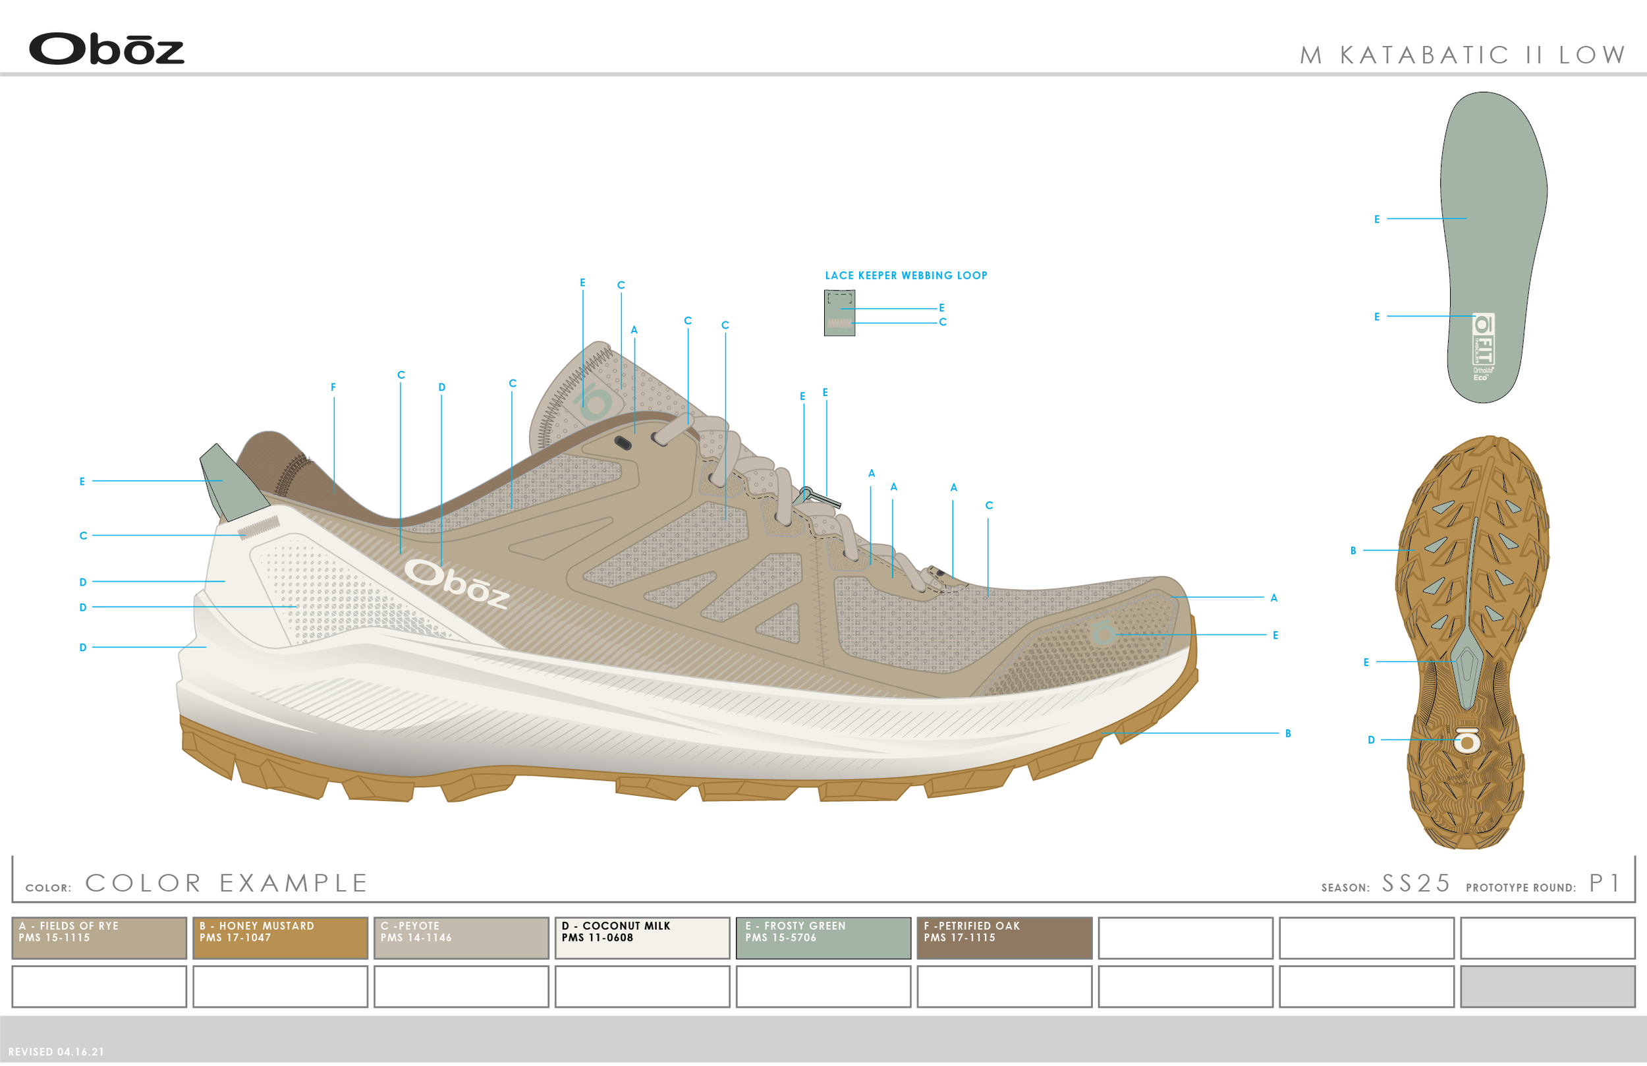
Task: Select the C - PEYOTE swatch
Action: point(462,938)
